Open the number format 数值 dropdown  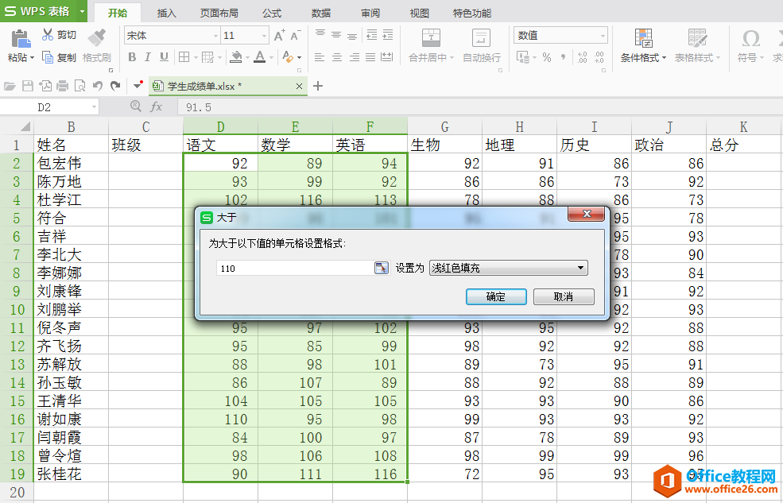[x=603, y=36]
